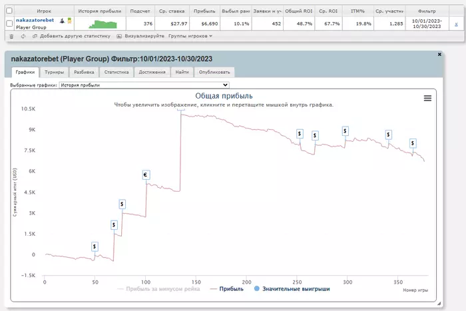Click the medal icon next to nakazatorebet
466x311 pixels.
click(69, 21)
